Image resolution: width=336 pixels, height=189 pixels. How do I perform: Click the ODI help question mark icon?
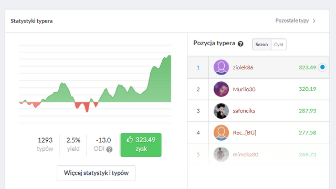[x=109, y=149]
